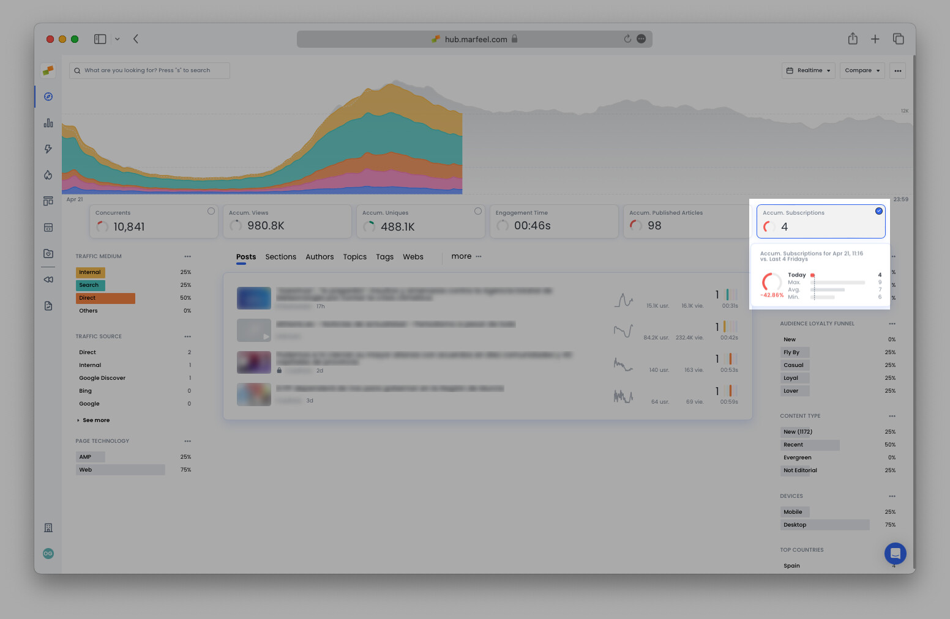Screen dimensions: 950x619
Task: Select the dashboard layout icon in sidebar
Action: pos(48,201)
